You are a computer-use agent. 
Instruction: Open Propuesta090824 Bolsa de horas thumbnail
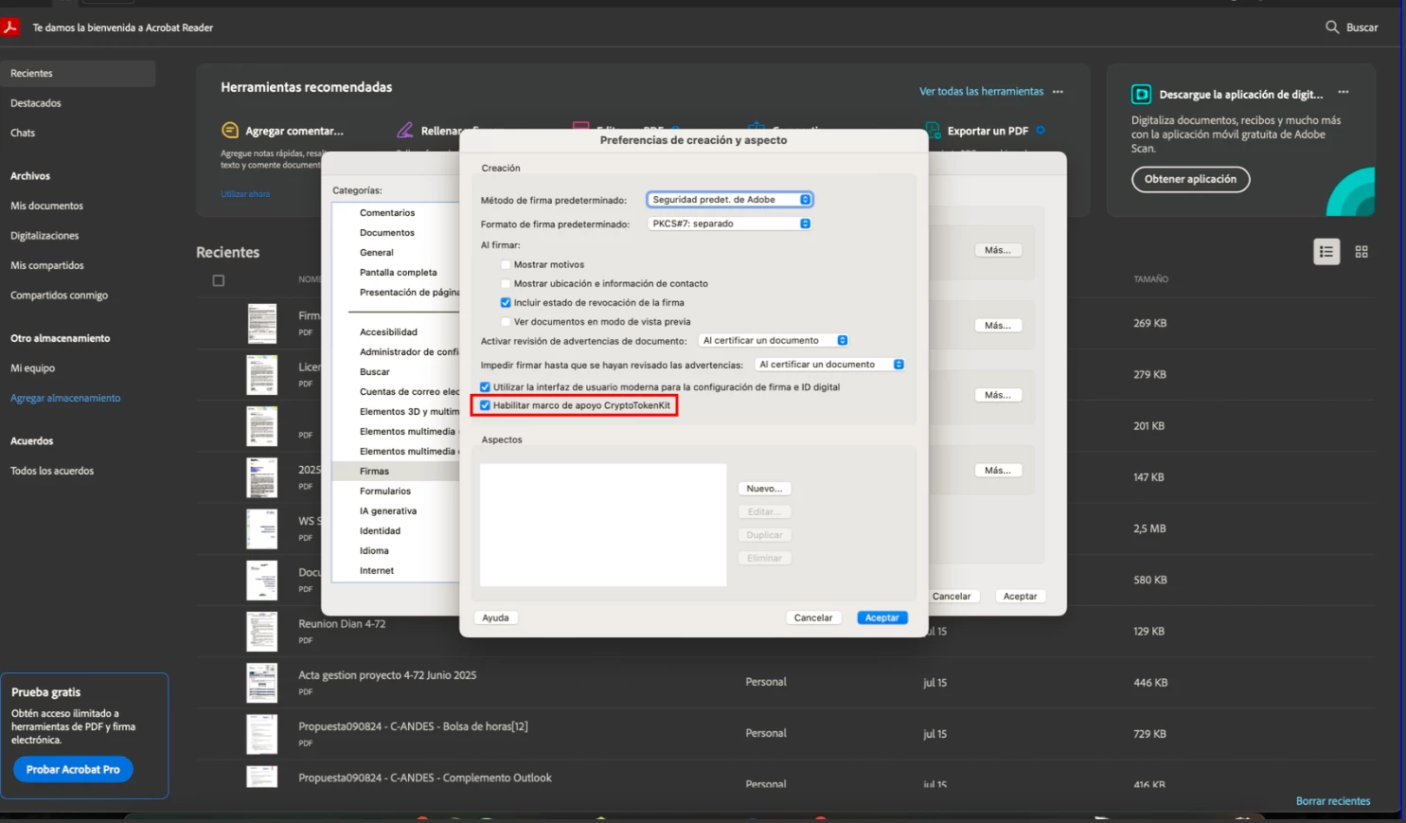pos(261,734)
